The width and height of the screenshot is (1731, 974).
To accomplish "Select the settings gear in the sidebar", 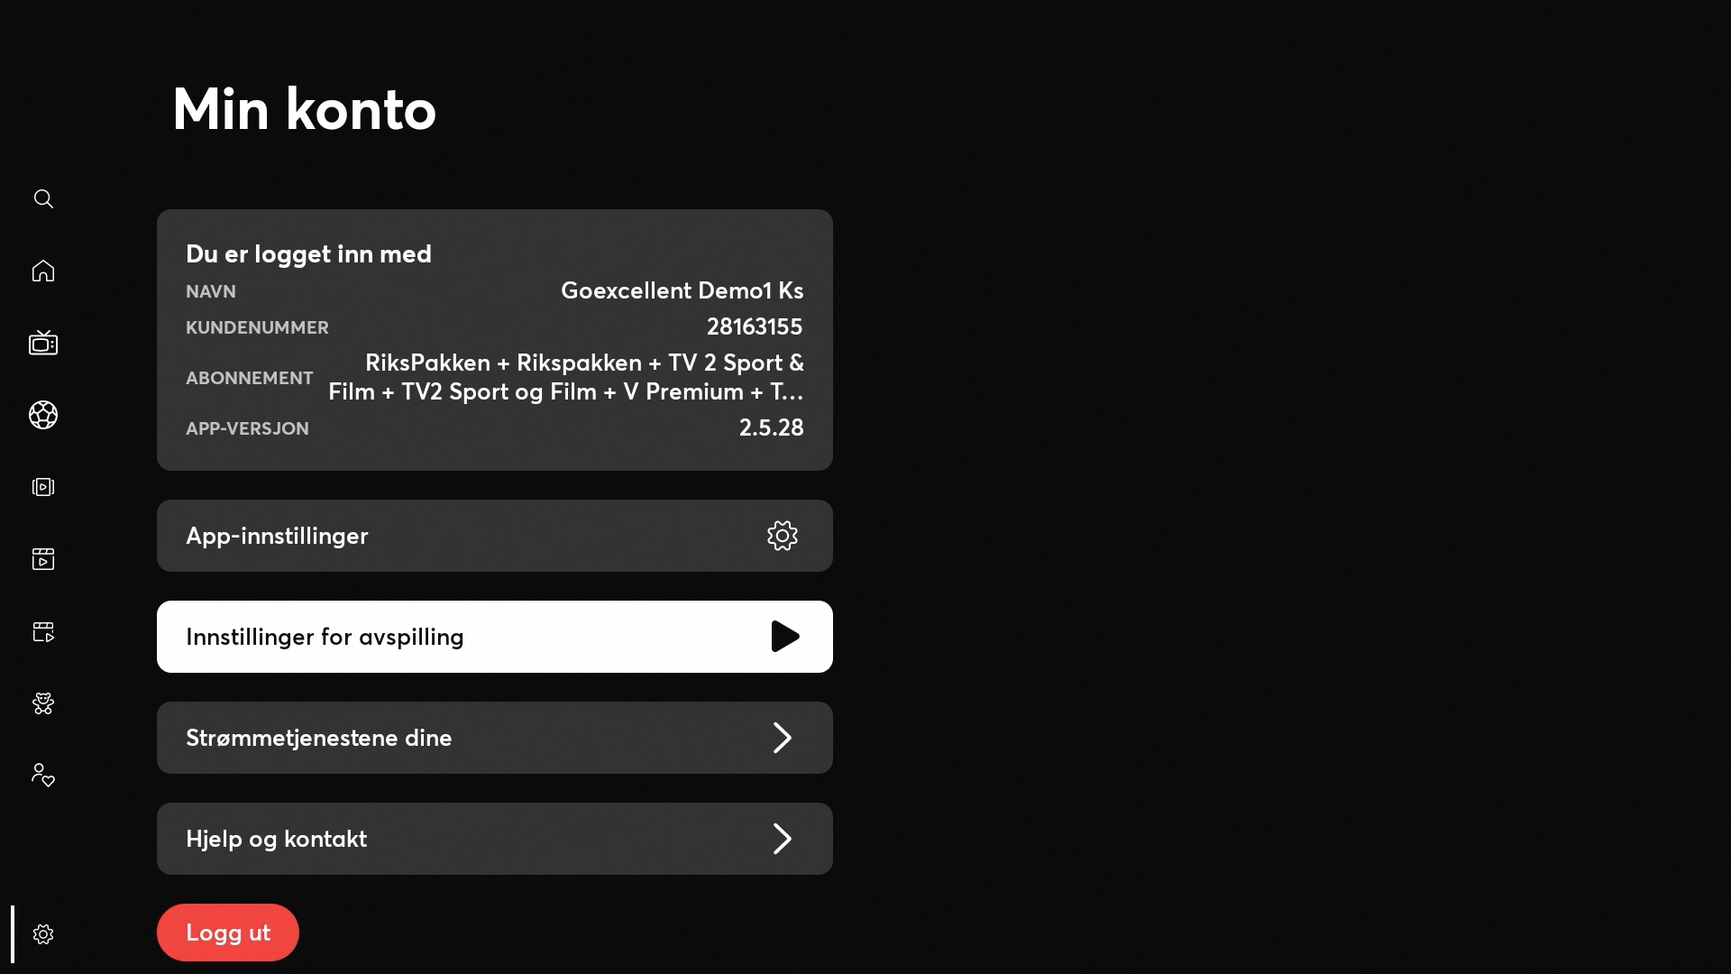I will [43, 934].
